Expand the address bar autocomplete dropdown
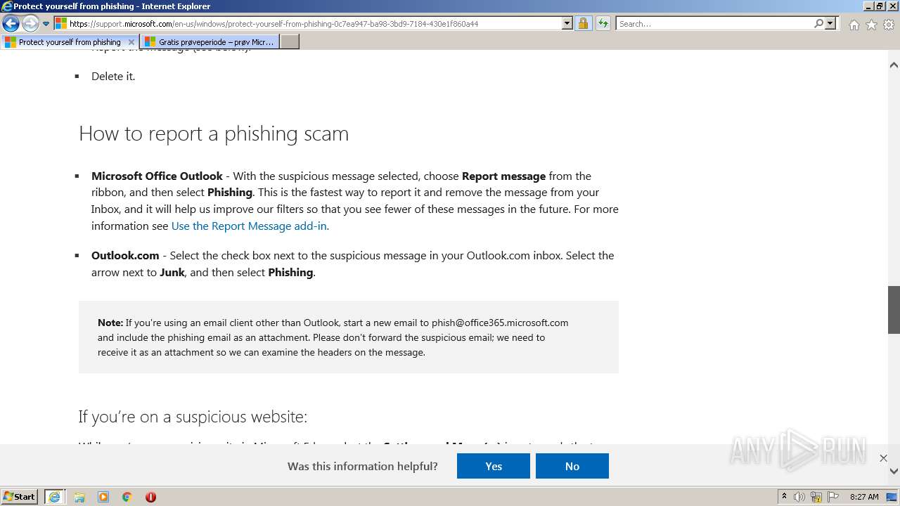This screenshot has width=900, height=506. point(567,23)
